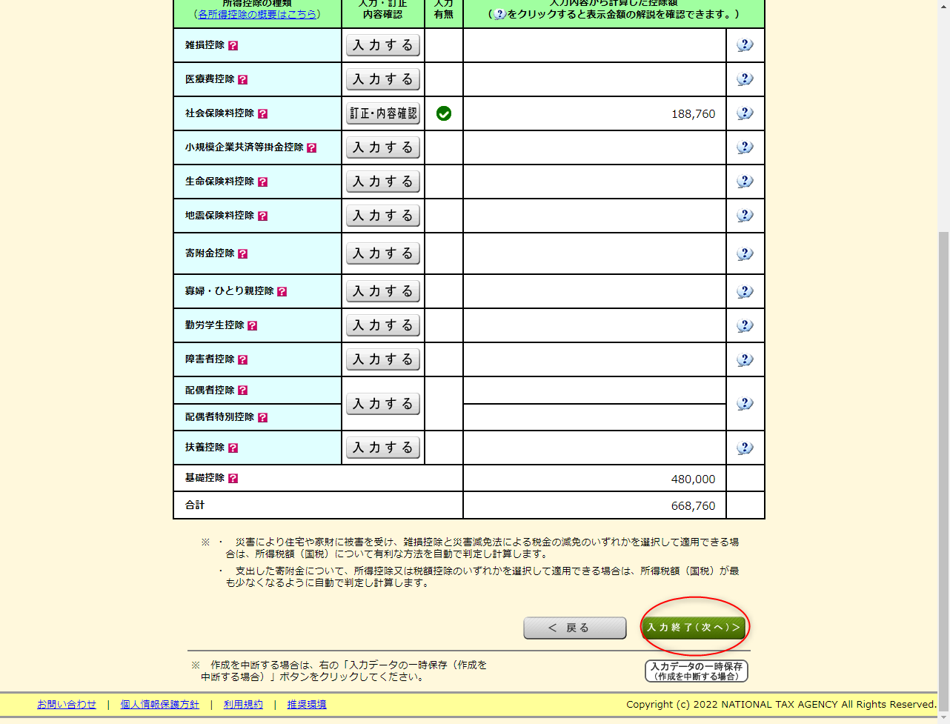The height and width of the screenshot is (724, 950).
Task: Click the 合計 row label
Action: coord(195,505)
